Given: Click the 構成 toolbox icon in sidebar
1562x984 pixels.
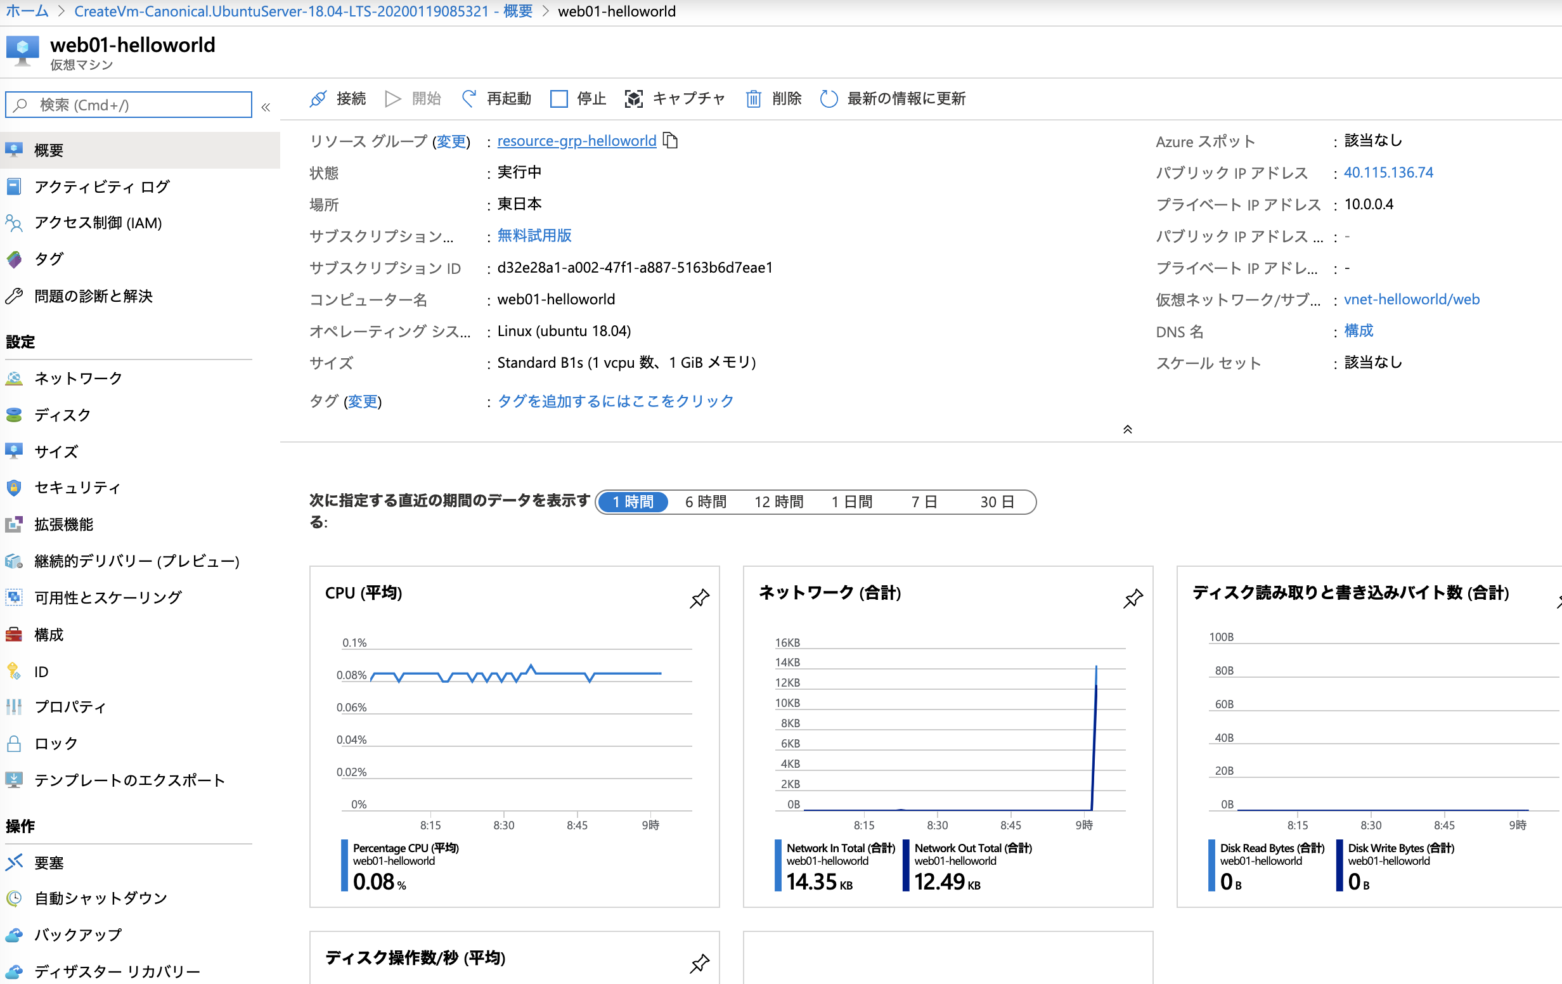Looking at the screenshot, I should coord(13,634).
